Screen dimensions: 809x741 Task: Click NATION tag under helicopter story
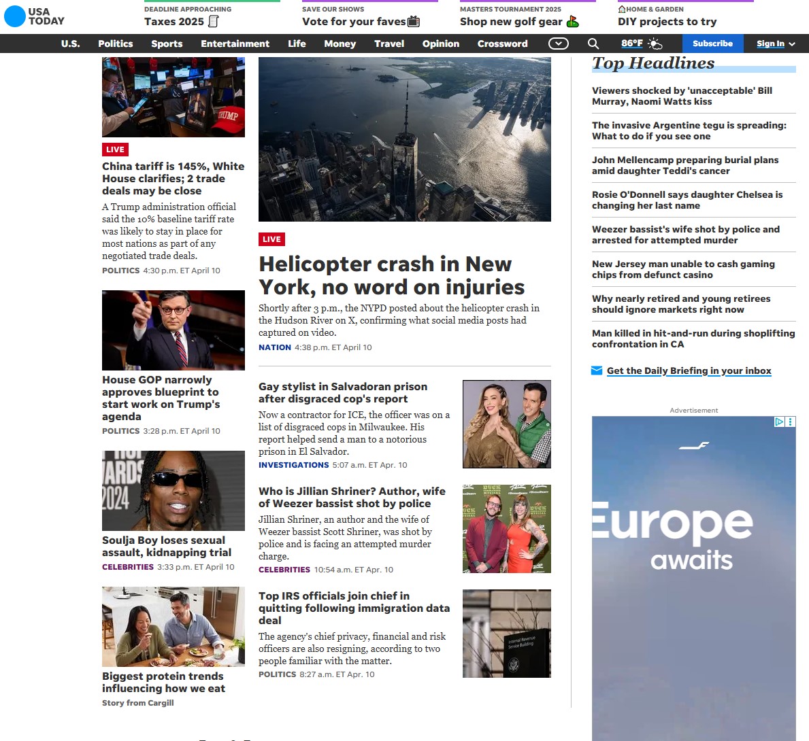tap(274, 347)
